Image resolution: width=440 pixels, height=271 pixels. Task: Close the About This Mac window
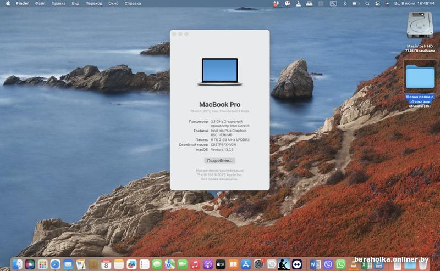click(174, 34)
